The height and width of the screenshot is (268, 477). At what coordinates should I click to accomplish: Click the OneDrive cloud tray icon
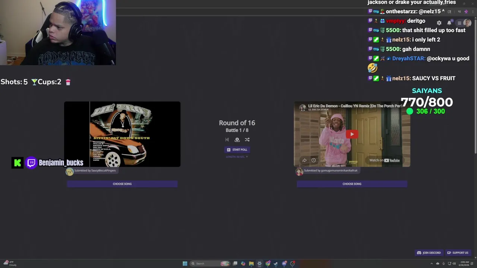(x=438, y=264)
